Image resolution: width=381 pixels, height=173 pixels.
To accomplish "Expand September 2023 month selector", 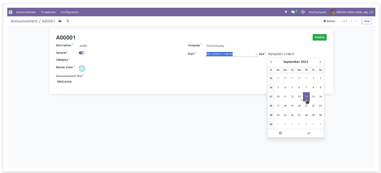I will [295, 62].
